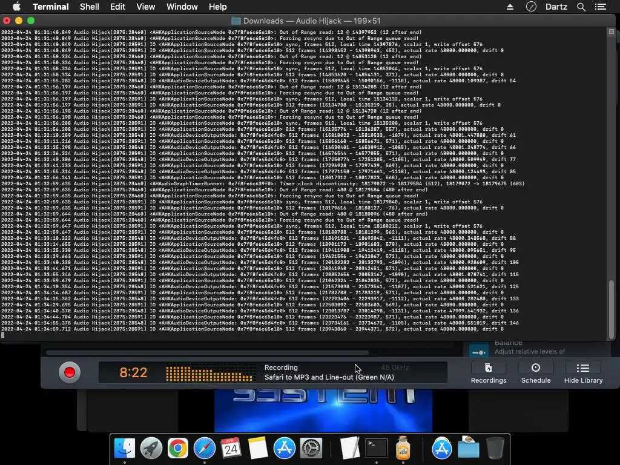
Task: Open Google Chrome from the Dock
Action: (x=177, y=449)
